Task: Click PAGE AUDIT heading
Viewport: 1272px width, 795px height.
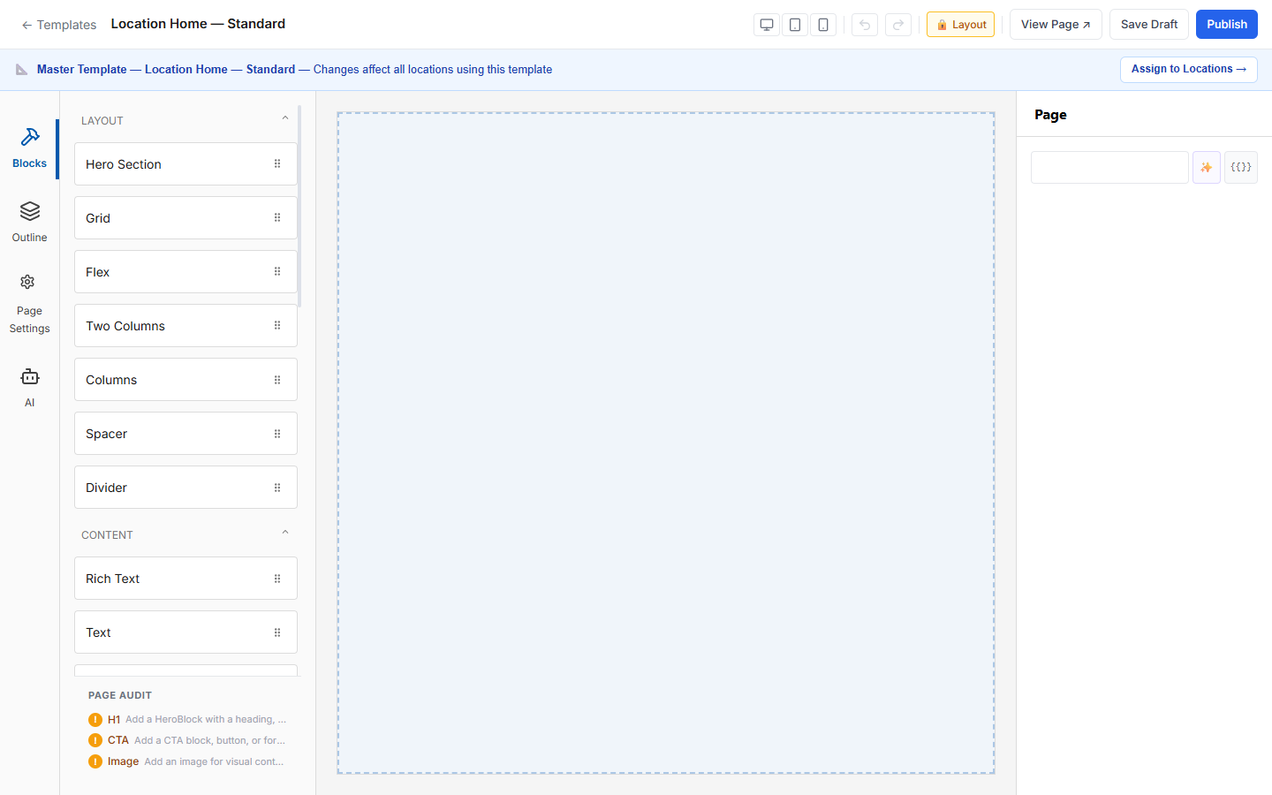Action: coord(120,695)
